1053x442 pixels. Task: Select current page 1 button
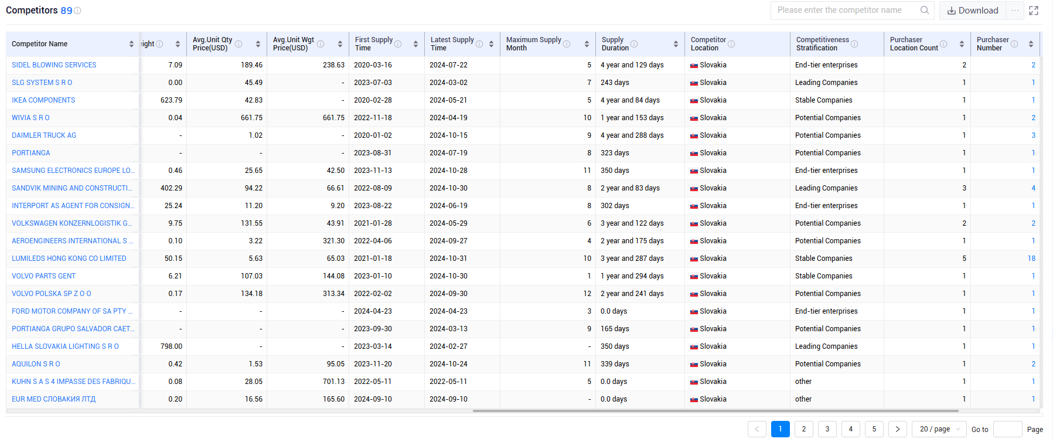781,429
